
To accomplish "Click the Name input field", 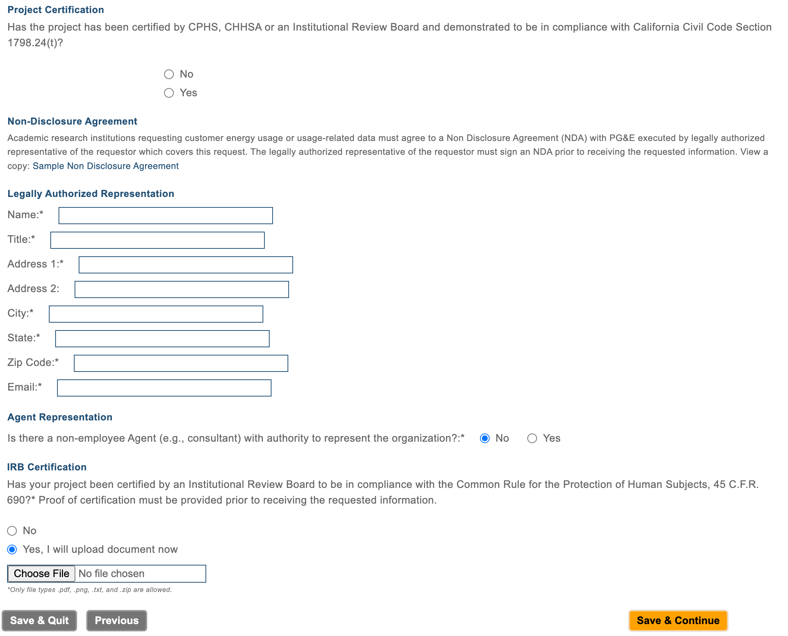I will click(x=166, y=216).
